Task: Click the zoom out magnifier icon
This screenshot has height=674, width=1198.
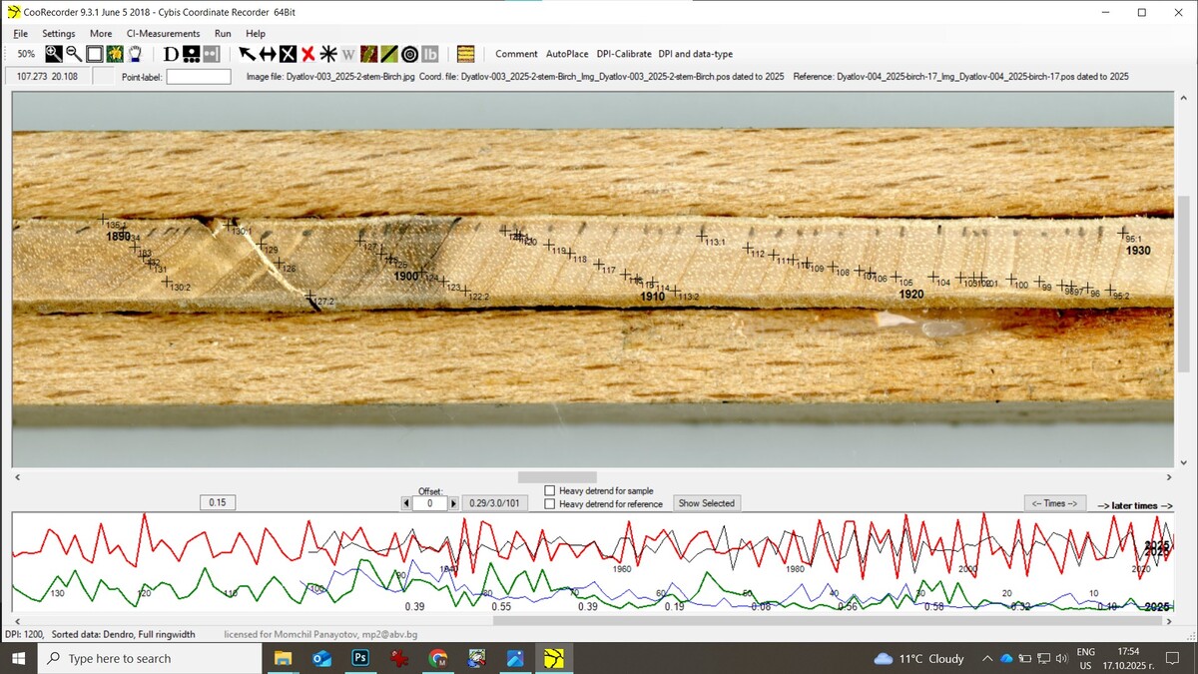Action: pos(74,54)
